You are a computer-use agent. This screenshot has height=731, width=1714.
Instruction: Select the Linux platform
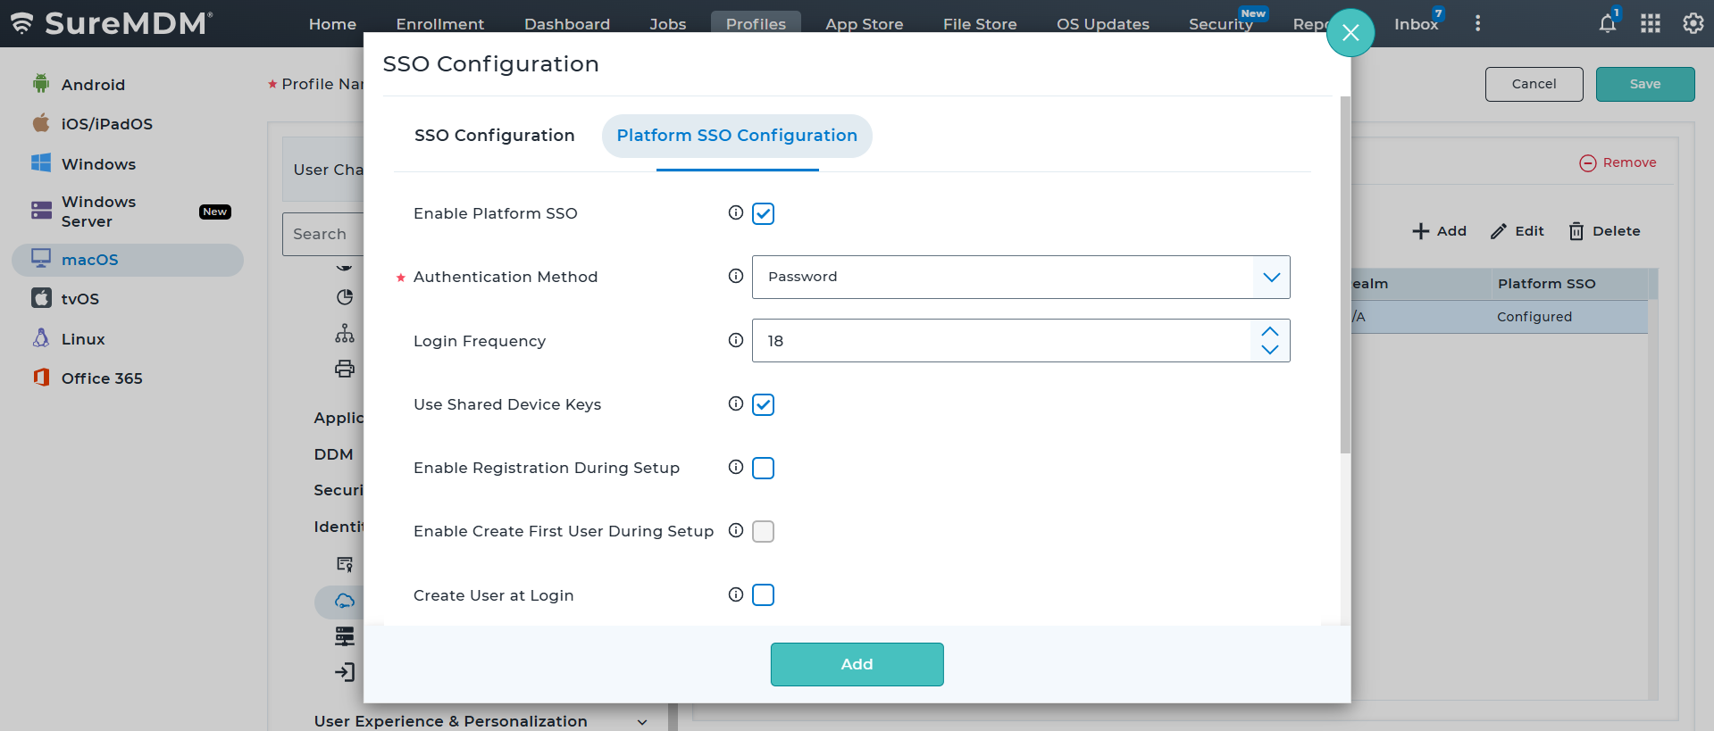pos(83,339)
